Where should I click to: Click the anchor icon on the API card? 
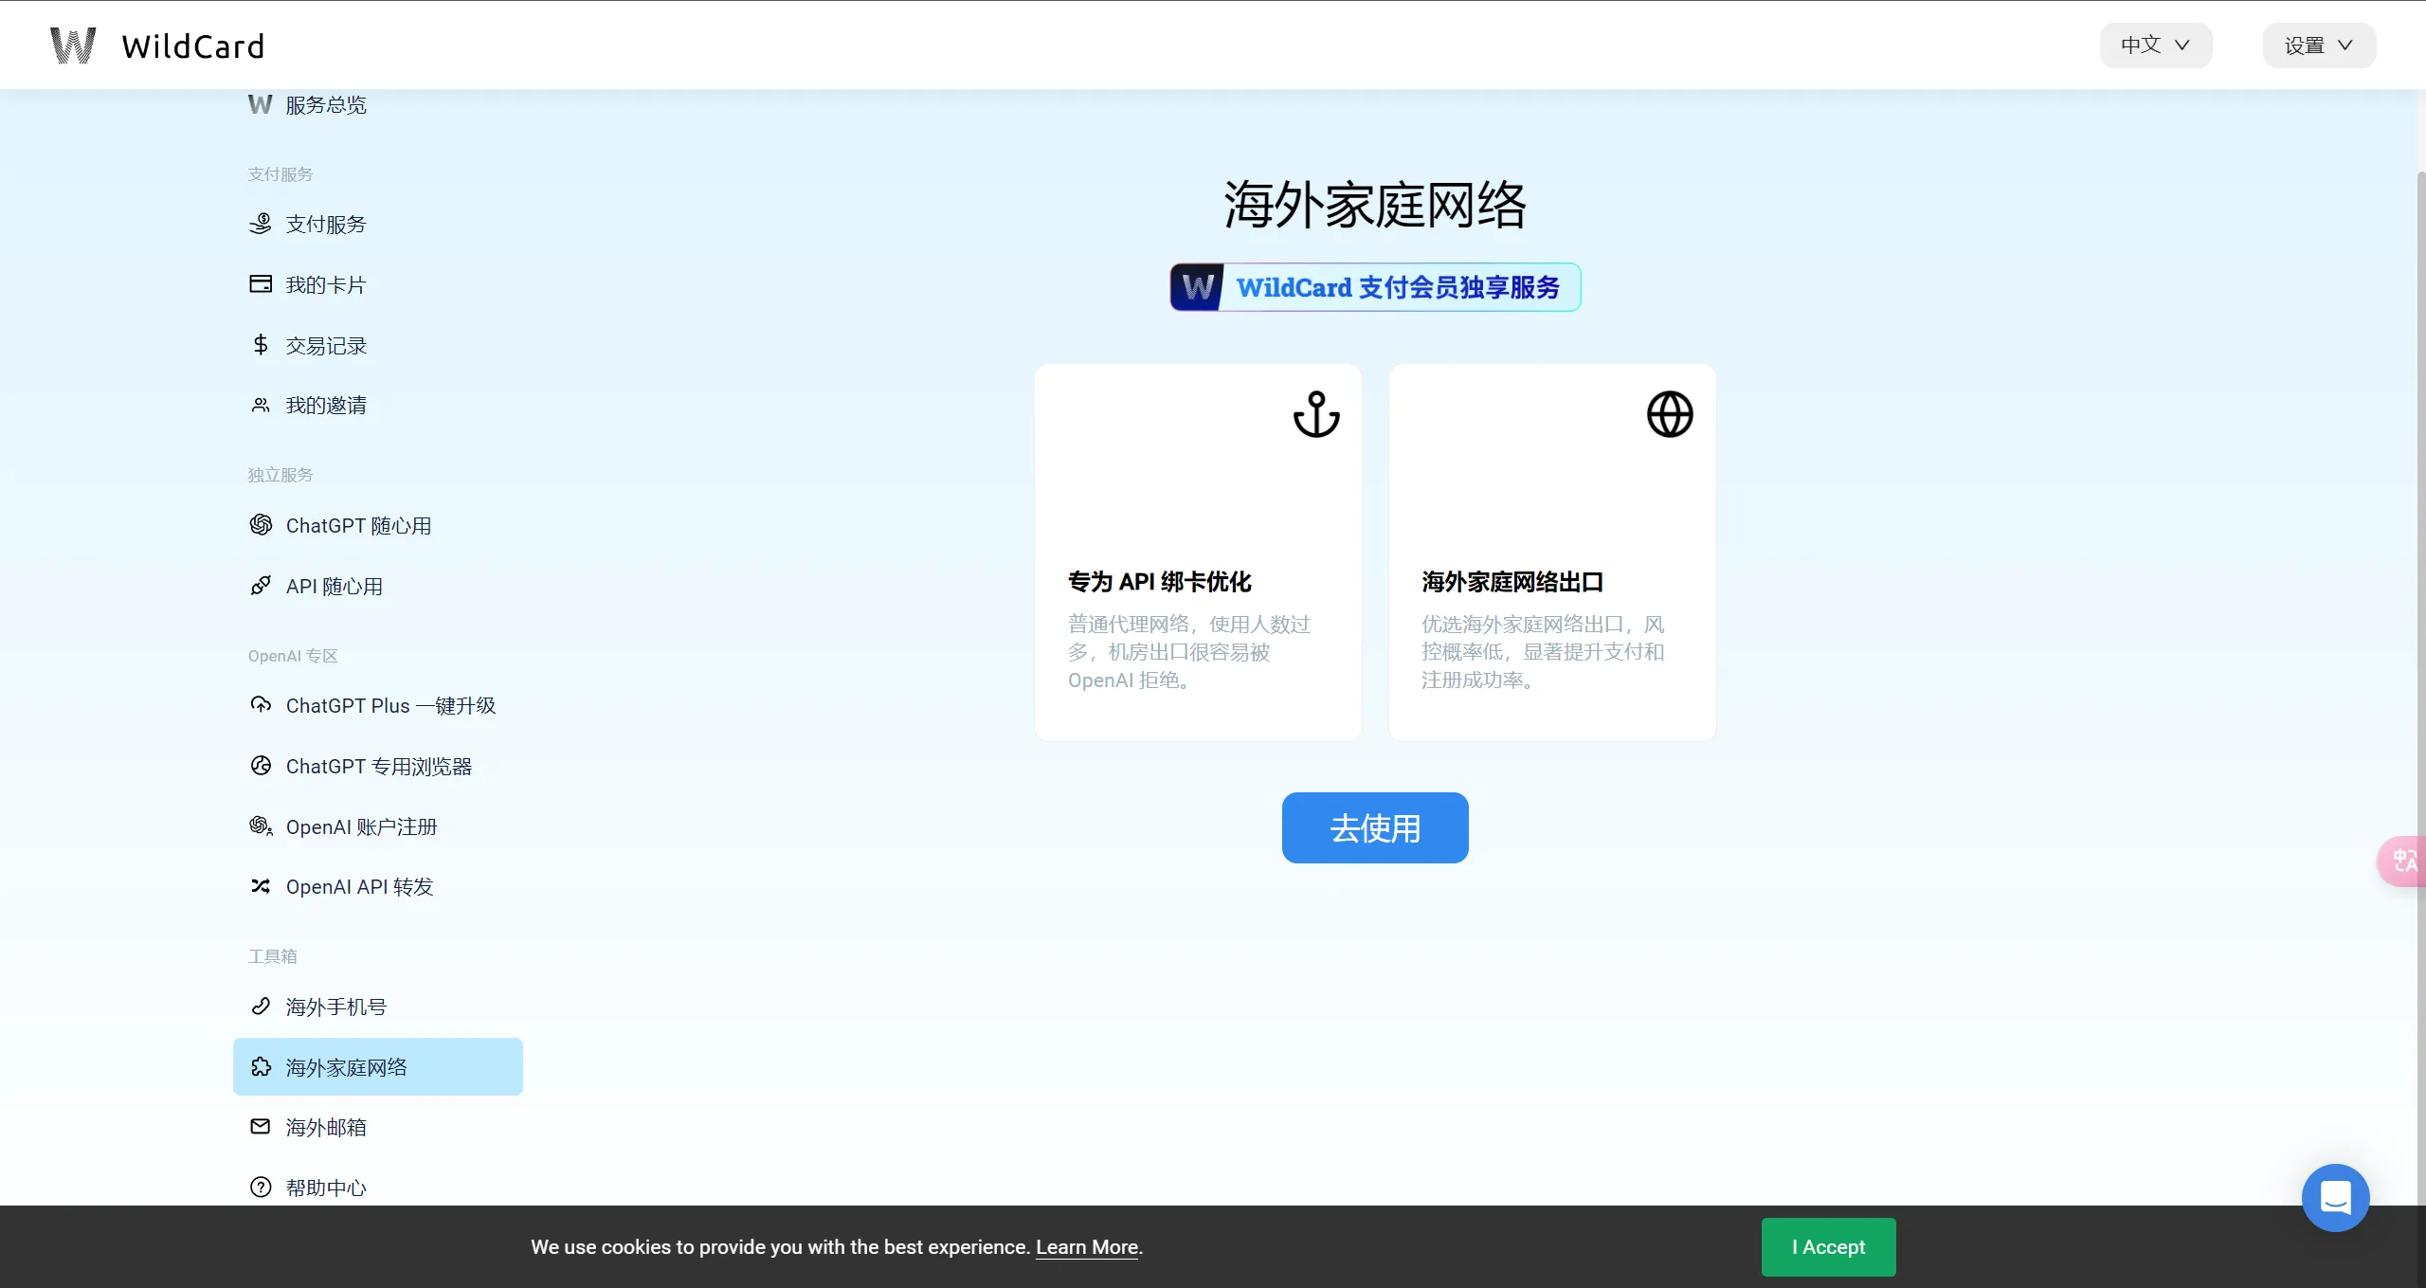[x=1316, y=414]
